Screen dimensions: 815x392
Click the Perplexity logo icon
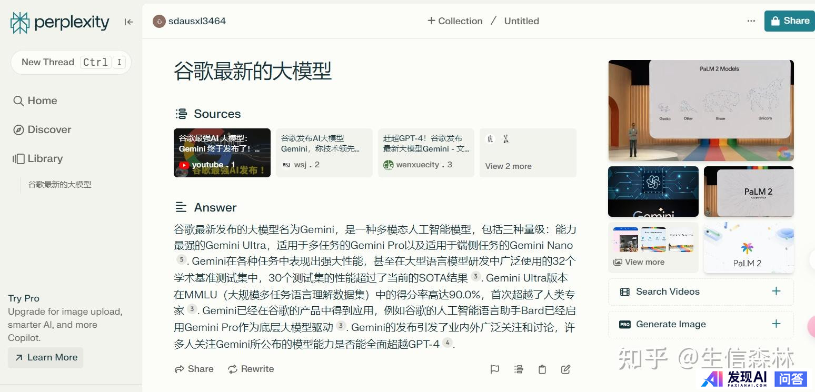click(20, 22)
